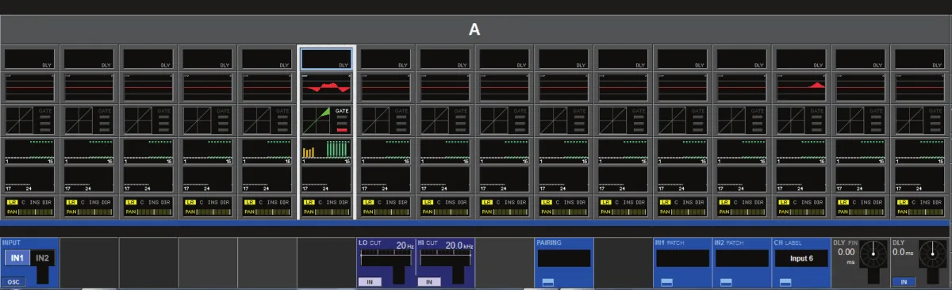The width and height of the screenshot is (952, 290).
Task: Select channel 1 input DLY block
Action: pos(29,59)
